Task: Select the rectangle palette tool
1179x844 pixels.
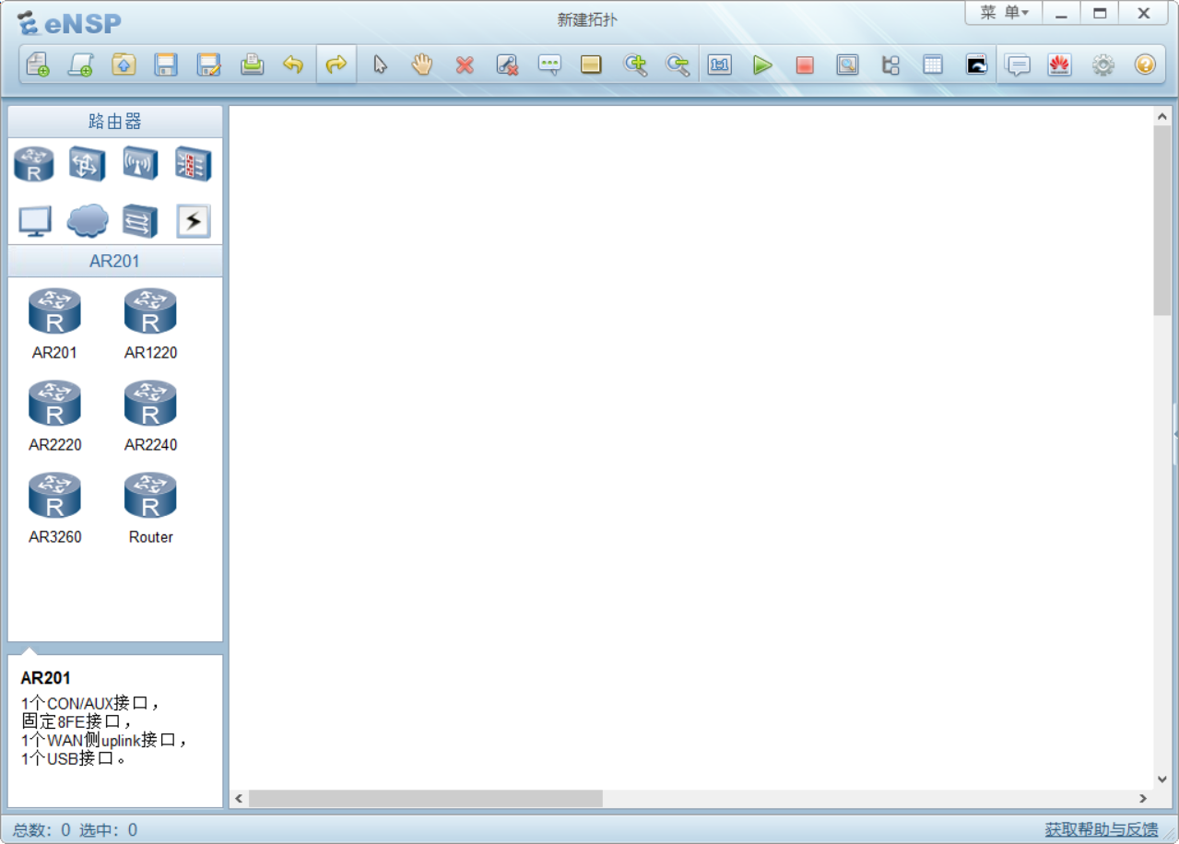Action: (x=591, y=65)
